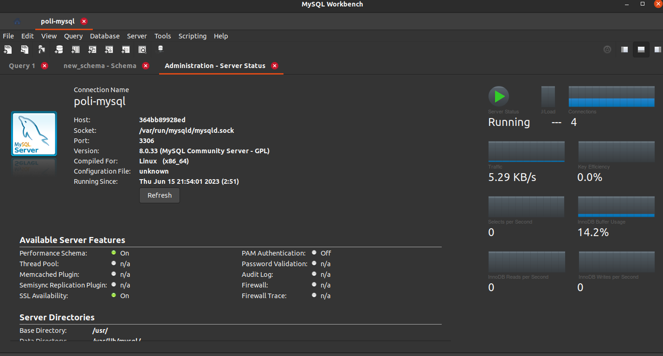The height and width of the screenshot is (356, 663).
Task: Open SQL script file icon
Action: pos(25,49)
